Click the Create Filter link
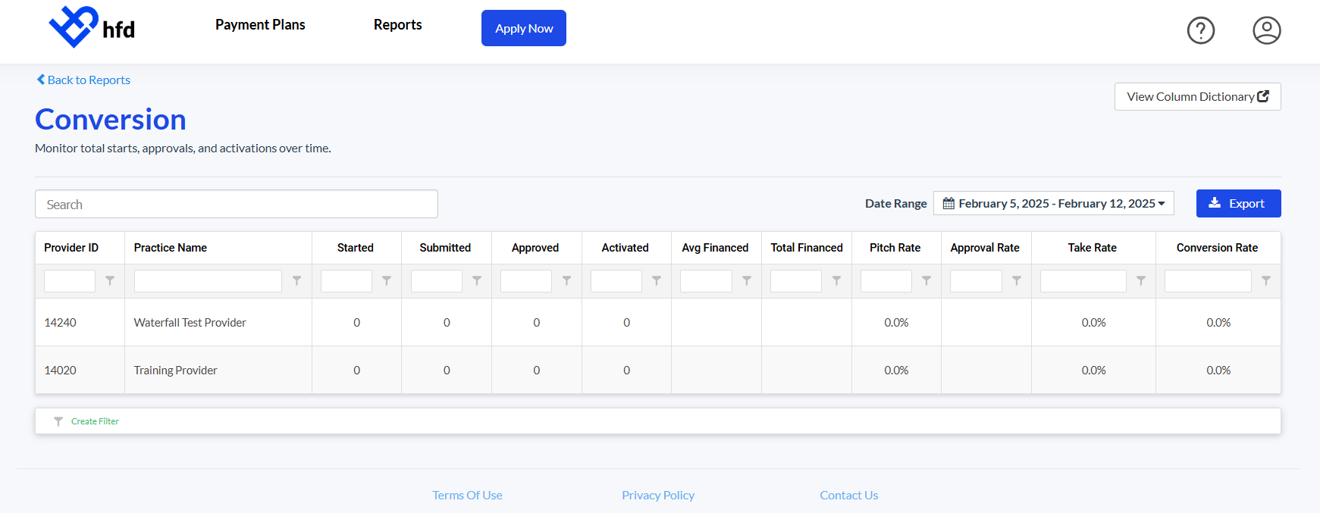This screenshot has width=1320, height=513. (x=95, y=421)
